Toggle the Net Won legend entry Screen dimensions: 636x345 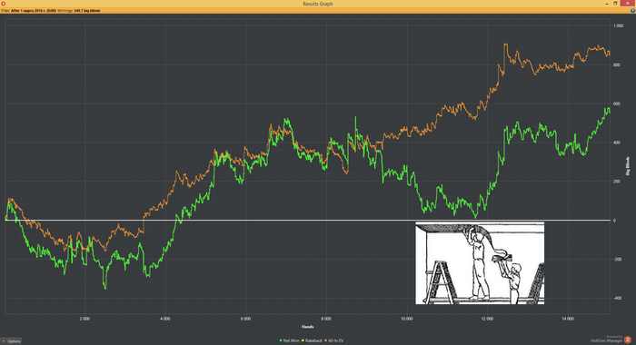289,340
